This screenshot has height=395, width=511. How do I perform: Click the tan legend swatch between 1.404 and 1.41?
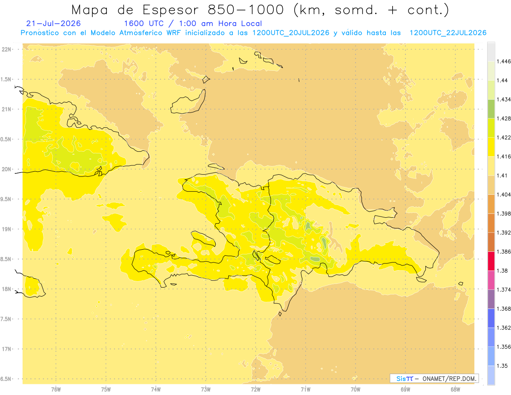491,185
